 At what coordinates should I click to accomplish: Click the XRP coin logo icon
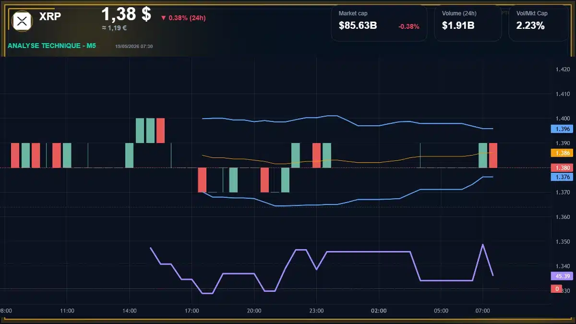coord(22,21)
